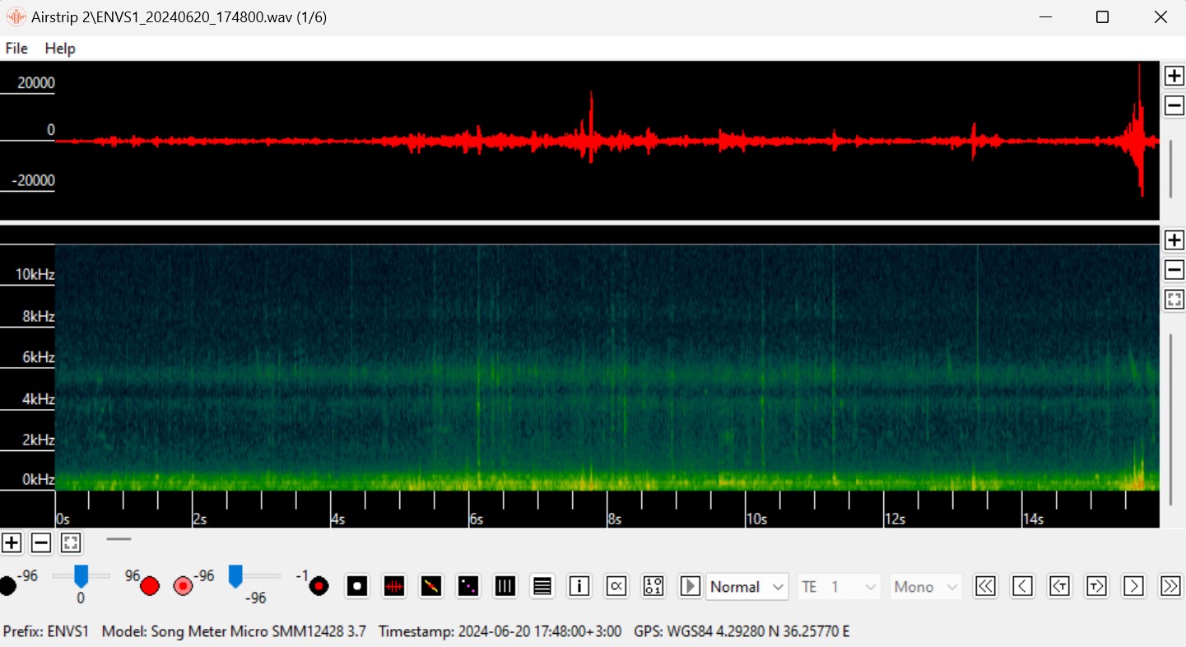1186x647 pixels.
Task: Open the file info 'i' icon
Action: coord(579,586)
